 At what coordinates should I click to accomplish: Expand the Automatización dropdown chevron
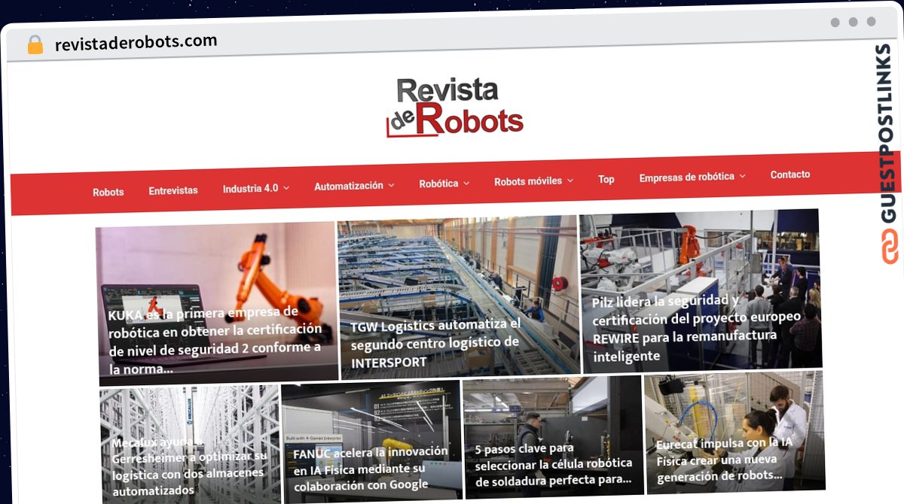[391, 185]
